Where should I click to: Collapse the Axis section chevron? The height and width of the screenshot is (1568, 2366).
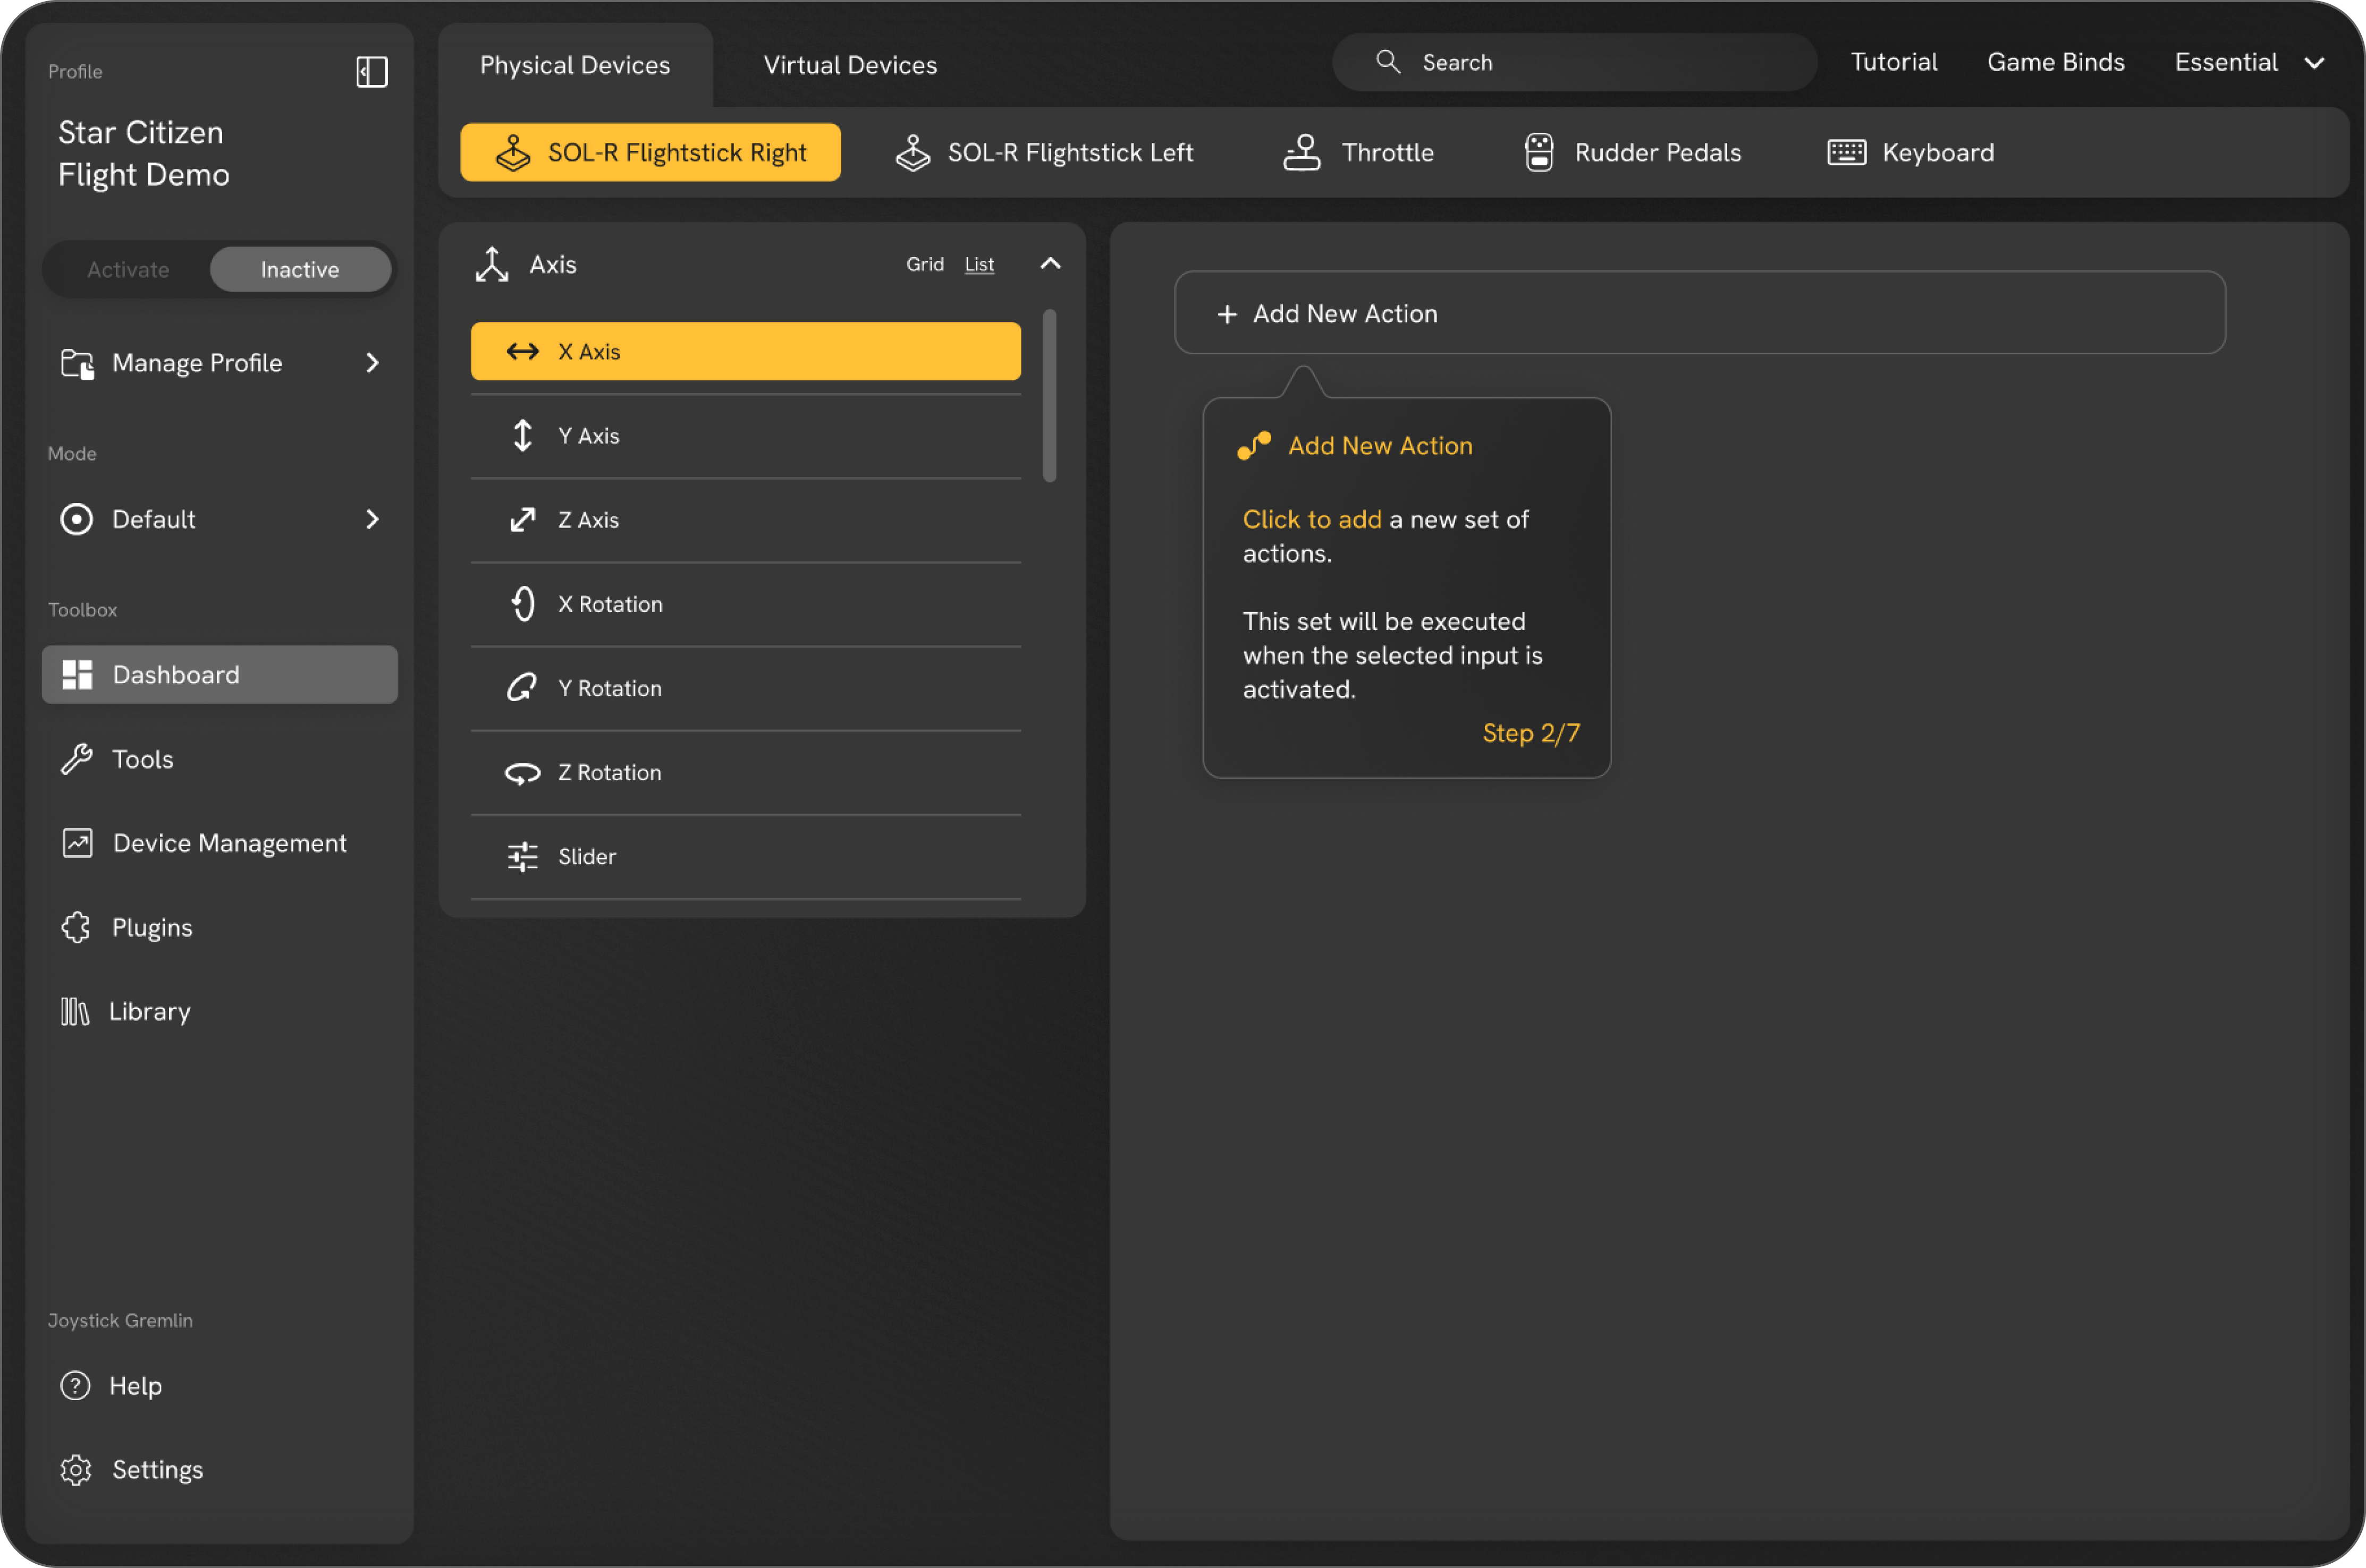click(1050, 264)
